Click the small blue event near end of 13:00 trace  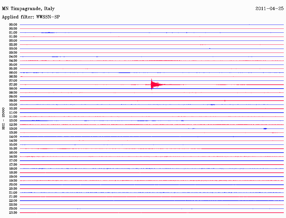click(x=265, y=129)
